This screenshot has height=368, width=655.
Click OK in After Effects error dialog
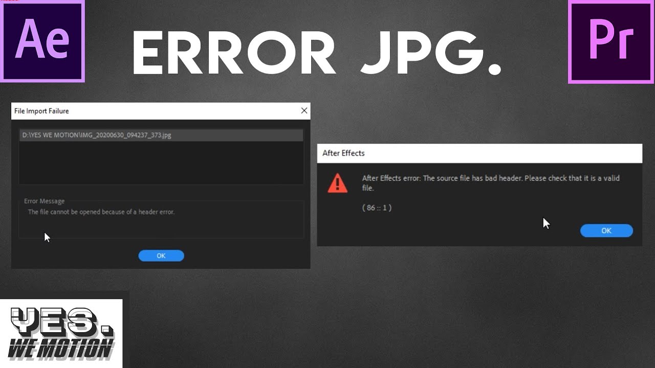pos(606,231)
